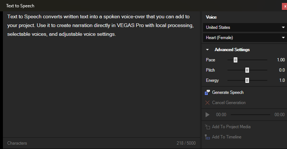Click the Pitch slider handle
This screenshot has height=149, width=287.
[247, 70]
